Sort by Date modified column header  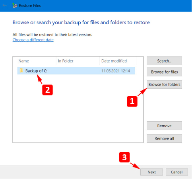pyautogui.click(x=114, y=61)
